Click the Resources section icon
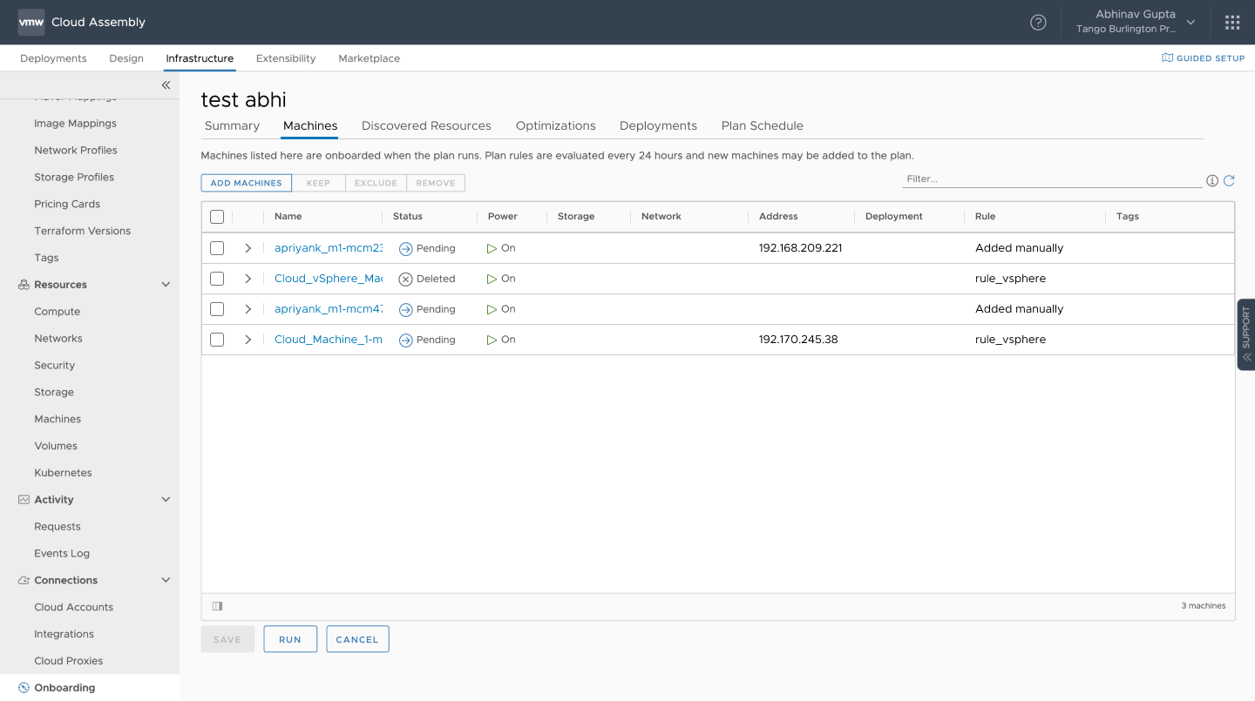 24,285
